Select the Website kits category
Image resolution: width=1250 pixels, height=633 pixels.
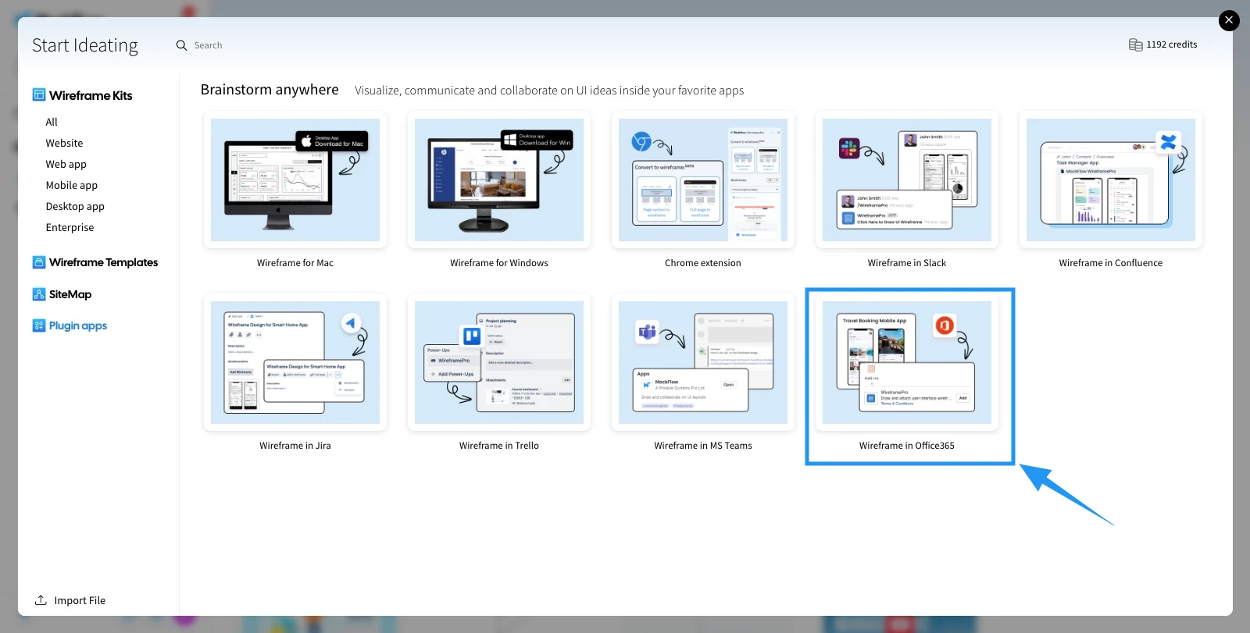pos(64,143)
